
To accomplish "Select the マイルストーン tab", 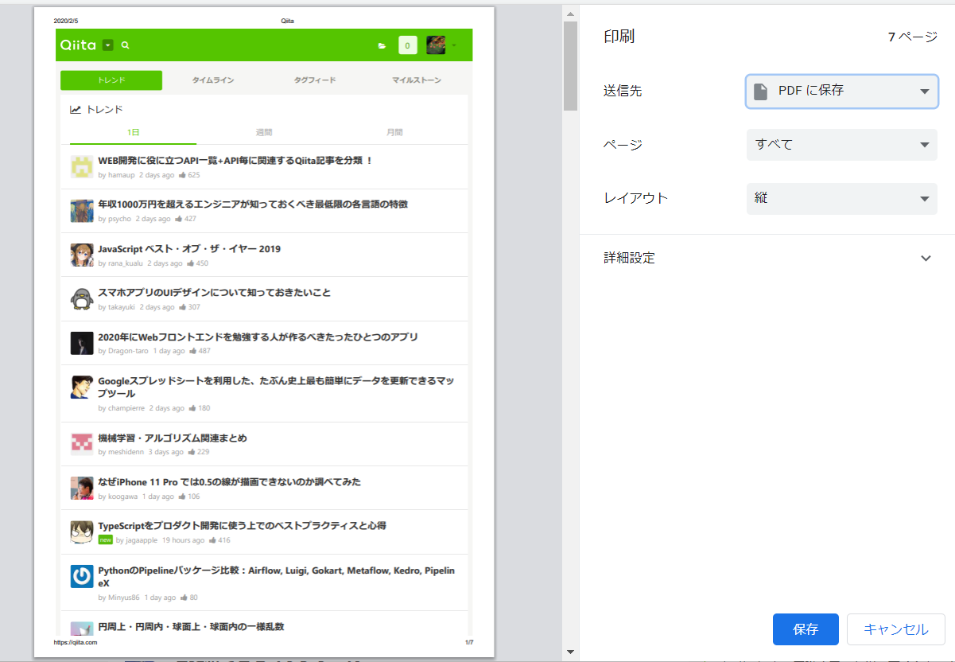I will tap(417, 80).
